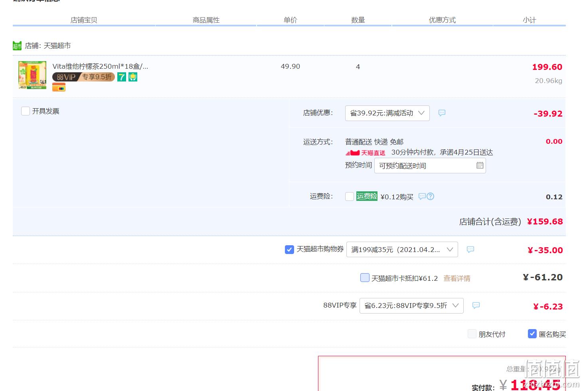Image resolution: width=583 pixels, height=391 pixels.
Task: Open the 查看详情 link
Action: pos(457,278)
